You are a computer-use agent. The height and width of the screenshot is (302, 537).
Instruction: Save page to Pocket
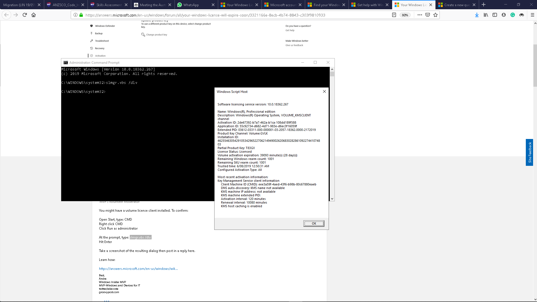[x=428, y=15]
